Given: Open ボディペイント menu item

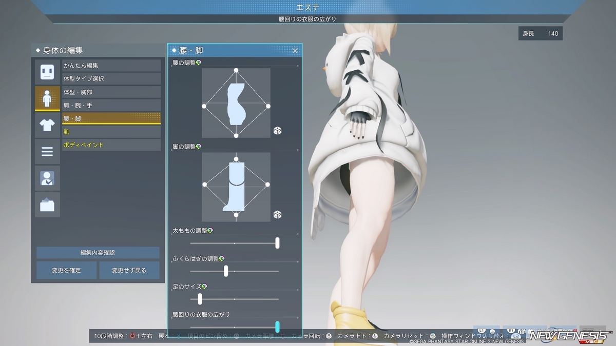Looking at the screenshot, I should coord(111,145).
